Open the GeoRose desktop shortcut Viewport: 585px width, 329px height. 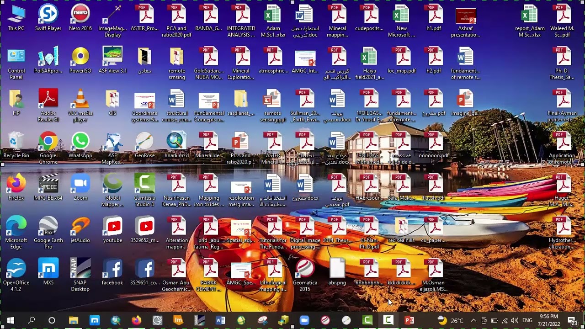coord(144,145)
